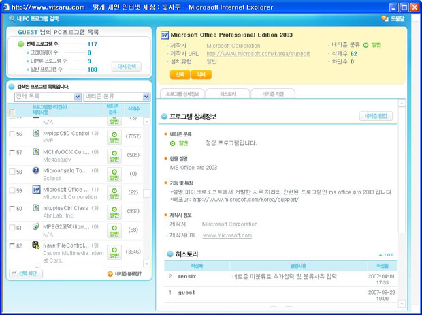Click 일반 classification badge for MPEG2 codec
422x315 pixels.
tap(114, 230)
